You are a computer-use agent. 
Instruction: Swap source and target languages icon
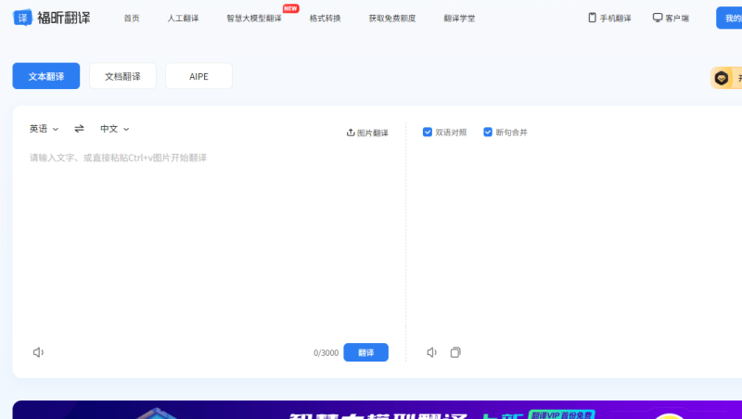pos(79,129)
